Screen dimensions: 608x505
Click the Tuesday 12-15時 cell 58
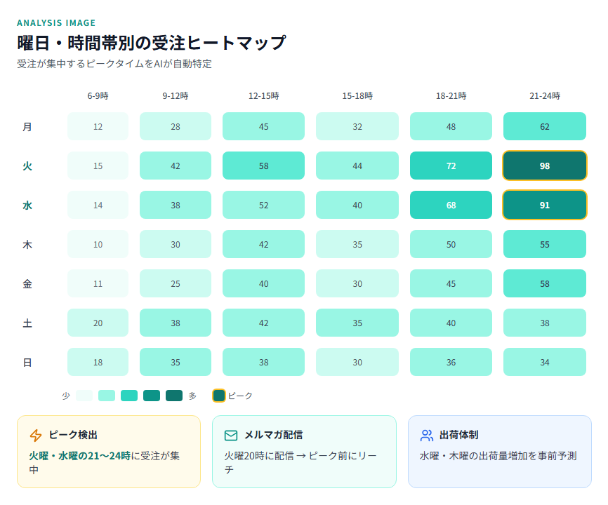(x=264, y=166)
